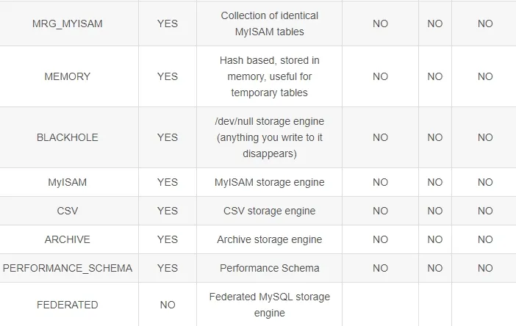Select the ARCHIVE engine name cell
Screen dimensions: 516x326
click(68, 239)
